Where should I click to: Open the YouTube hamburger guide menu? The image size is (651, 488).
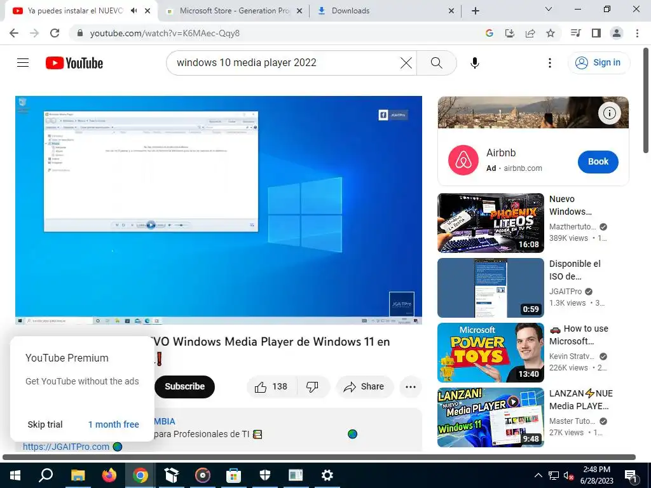tap(23, 63)
